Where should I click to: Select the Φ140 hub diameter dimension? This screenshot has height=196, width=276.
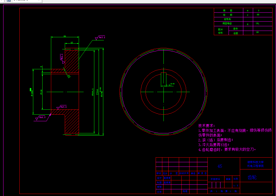pyautogui.click(x=32, y=94)
